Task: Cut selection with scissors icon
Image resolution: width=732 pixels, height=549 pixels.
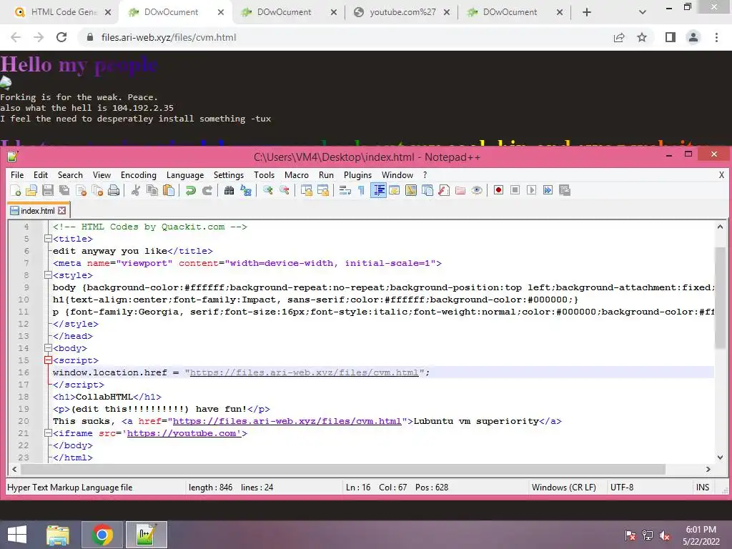Action: pyautogui.click(x=136, y=190)
